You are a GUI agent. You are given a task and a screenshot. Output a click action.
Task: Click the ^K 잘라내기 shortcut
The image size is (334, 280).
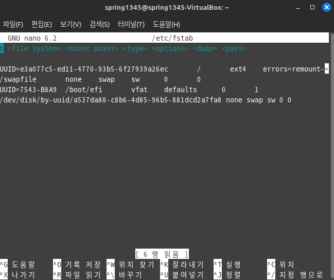pos(182,265)
